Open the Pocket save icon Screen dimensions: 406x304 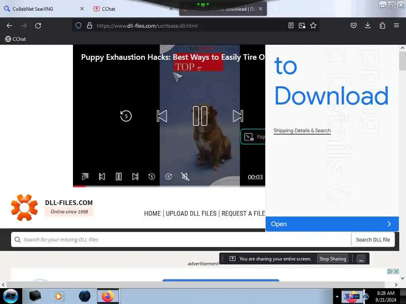click(353, 26)
